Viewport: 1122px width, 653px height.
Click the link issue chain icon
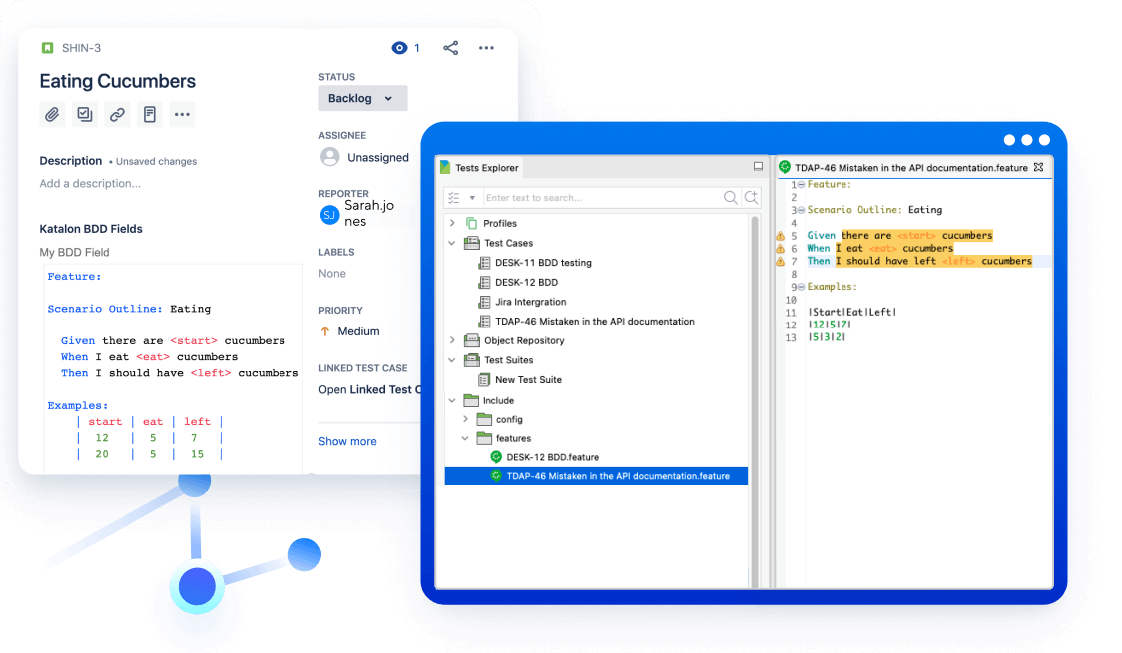click(118, 115)
